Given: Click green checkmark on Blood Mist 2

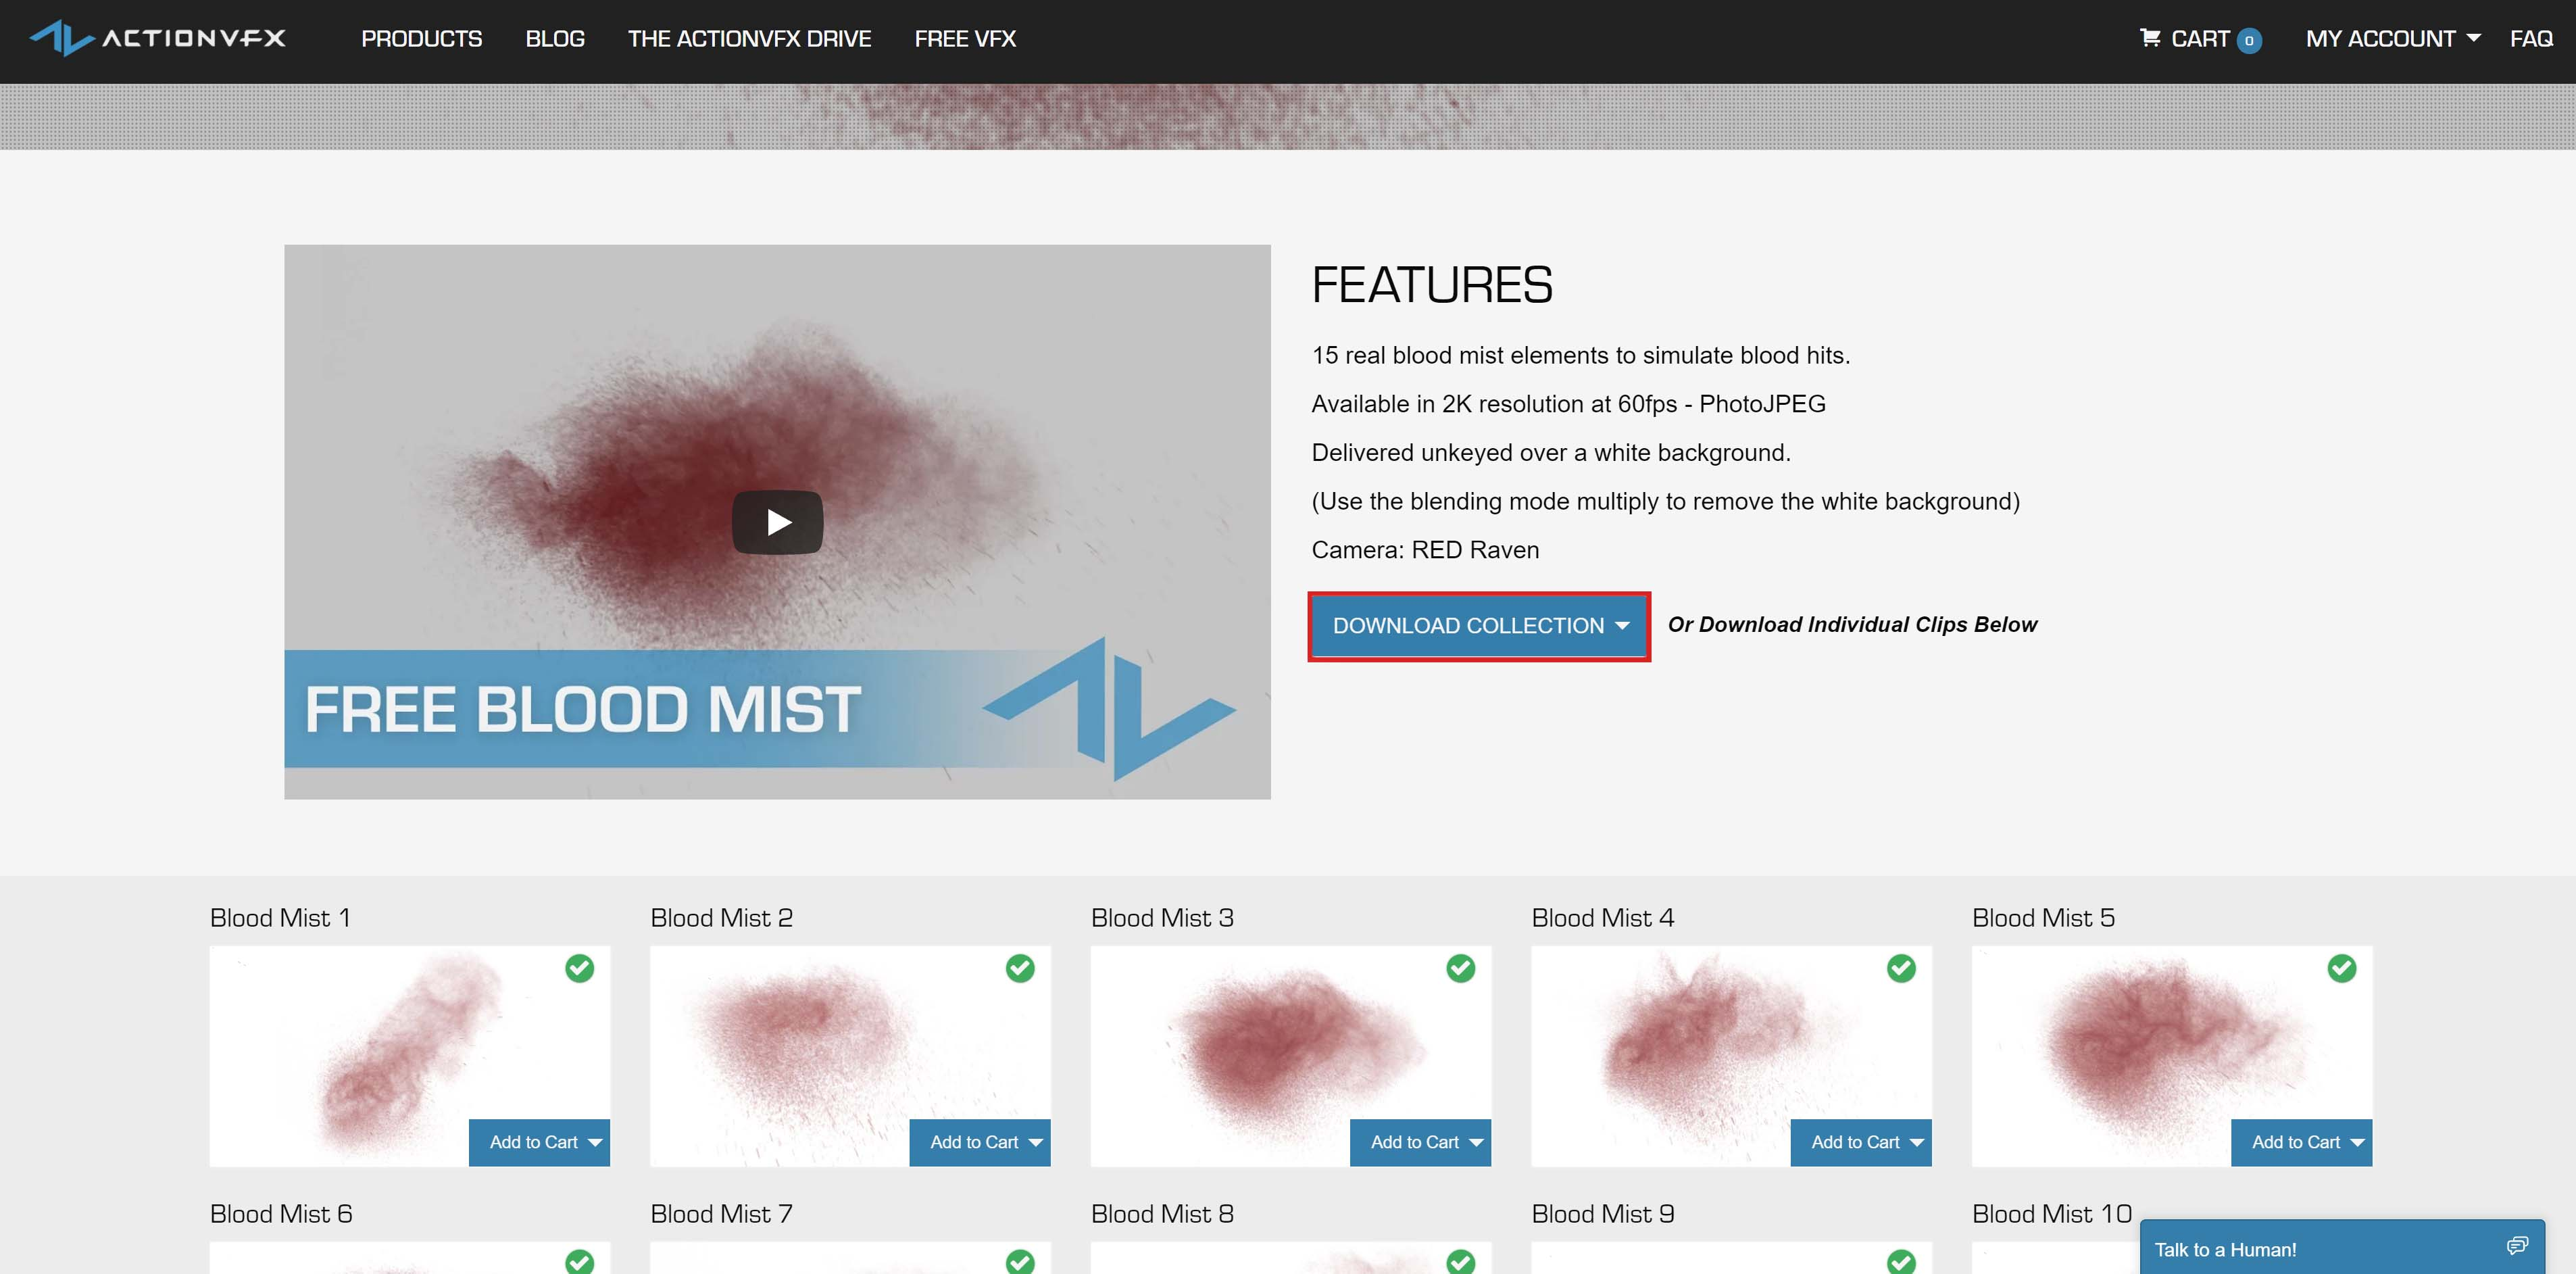Looking at the screenshot, I should [x=1020, y=968].
